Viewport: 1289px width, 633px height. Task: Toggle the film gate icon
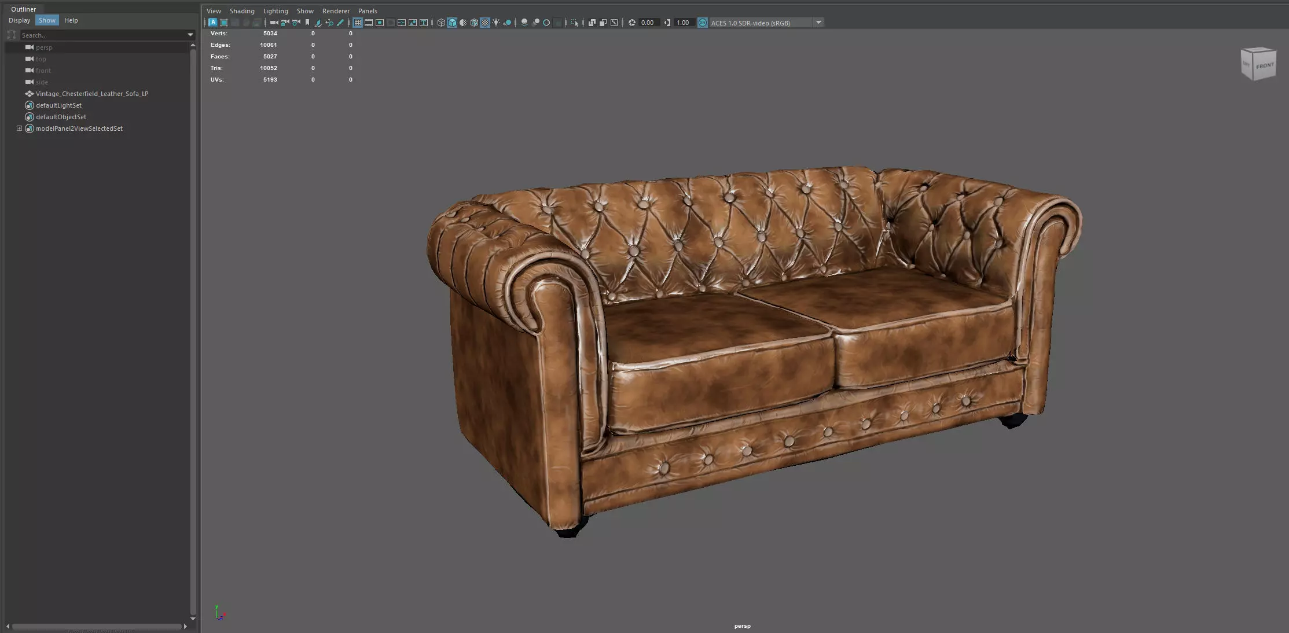[369, 23]
